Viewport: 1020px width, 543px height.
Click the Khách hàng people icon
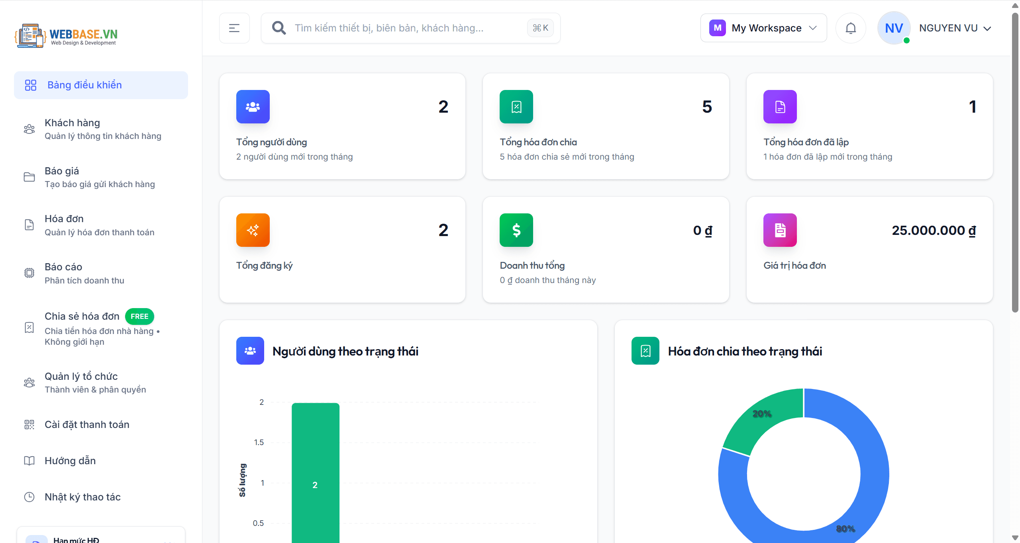point(29,129)
